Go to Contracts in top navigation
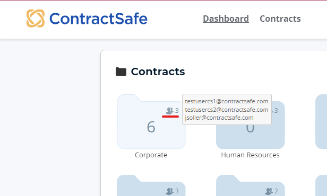The image size is (327, 196). pyautogui.click(x=280, y=19)
